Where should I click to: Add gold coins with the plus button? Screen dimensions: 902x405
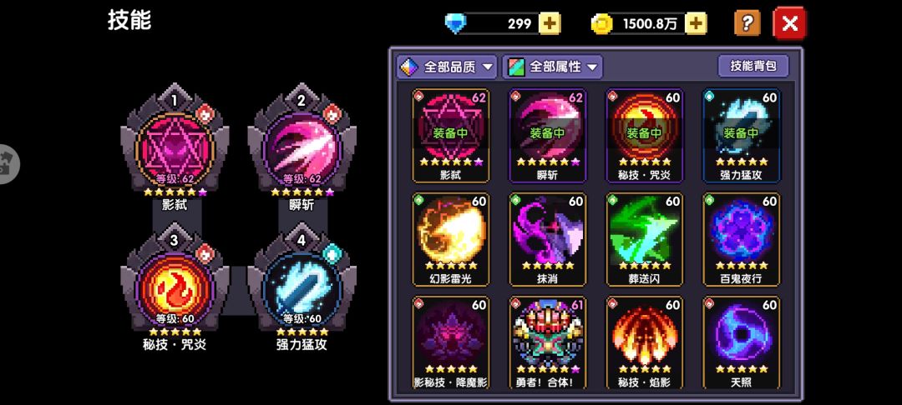pyautogui.click(x=696, y=23)
